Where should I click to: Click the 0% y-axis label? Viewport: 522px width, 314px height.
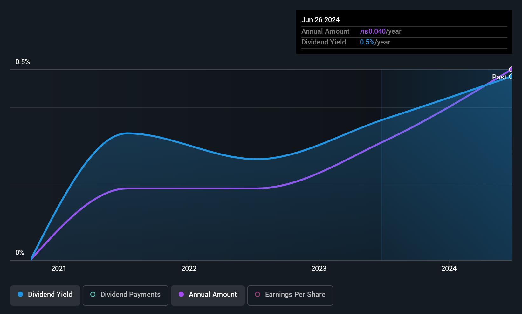[x=20, y=253]
